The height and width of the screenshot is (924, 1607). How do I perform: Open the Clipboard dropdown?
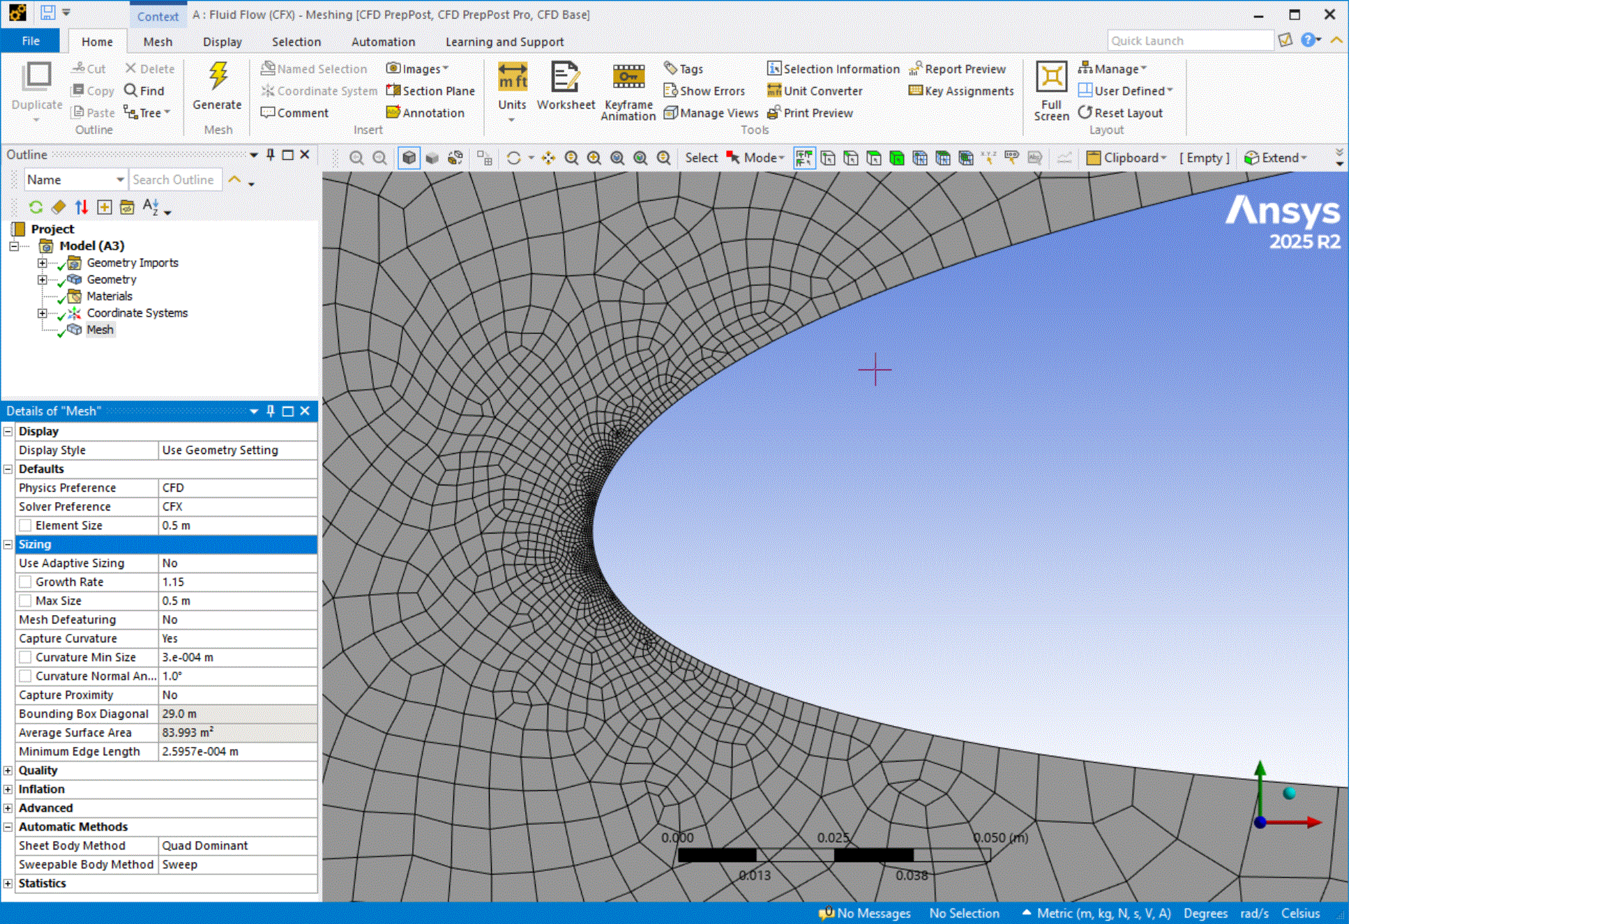pyautogui.click(x=1126, y=158)
